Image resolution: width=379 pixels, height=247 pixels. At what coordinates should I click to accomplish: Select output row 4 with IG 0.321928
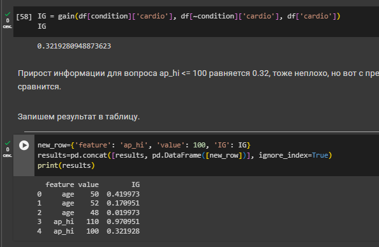89,231
